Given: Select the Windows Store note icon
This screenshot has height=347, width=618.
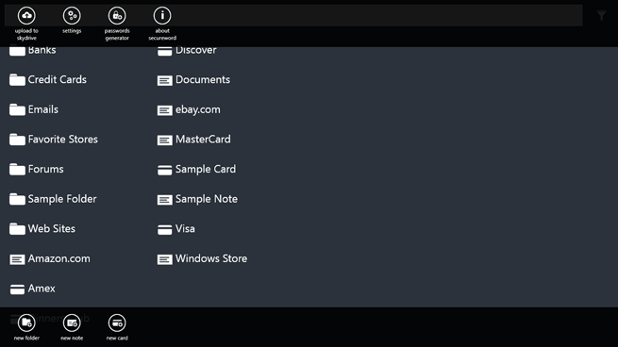Looking at the screenshot, I should click(165, 259).
